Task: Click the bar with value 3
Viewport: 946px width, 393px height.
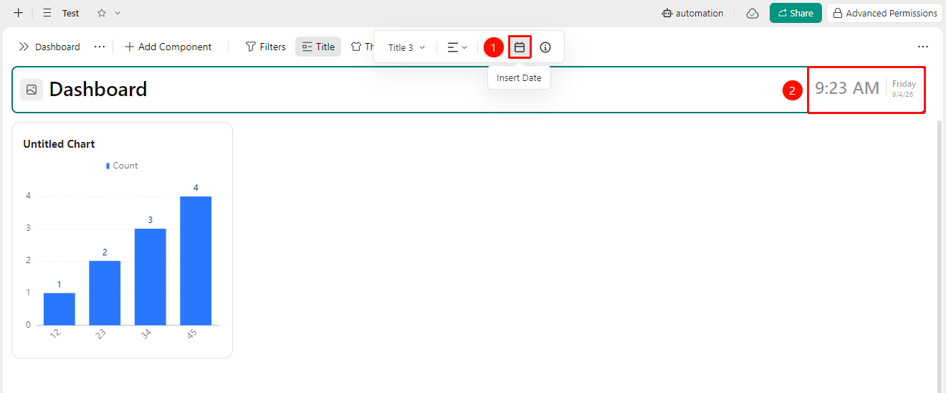Action: click(150, 277)
